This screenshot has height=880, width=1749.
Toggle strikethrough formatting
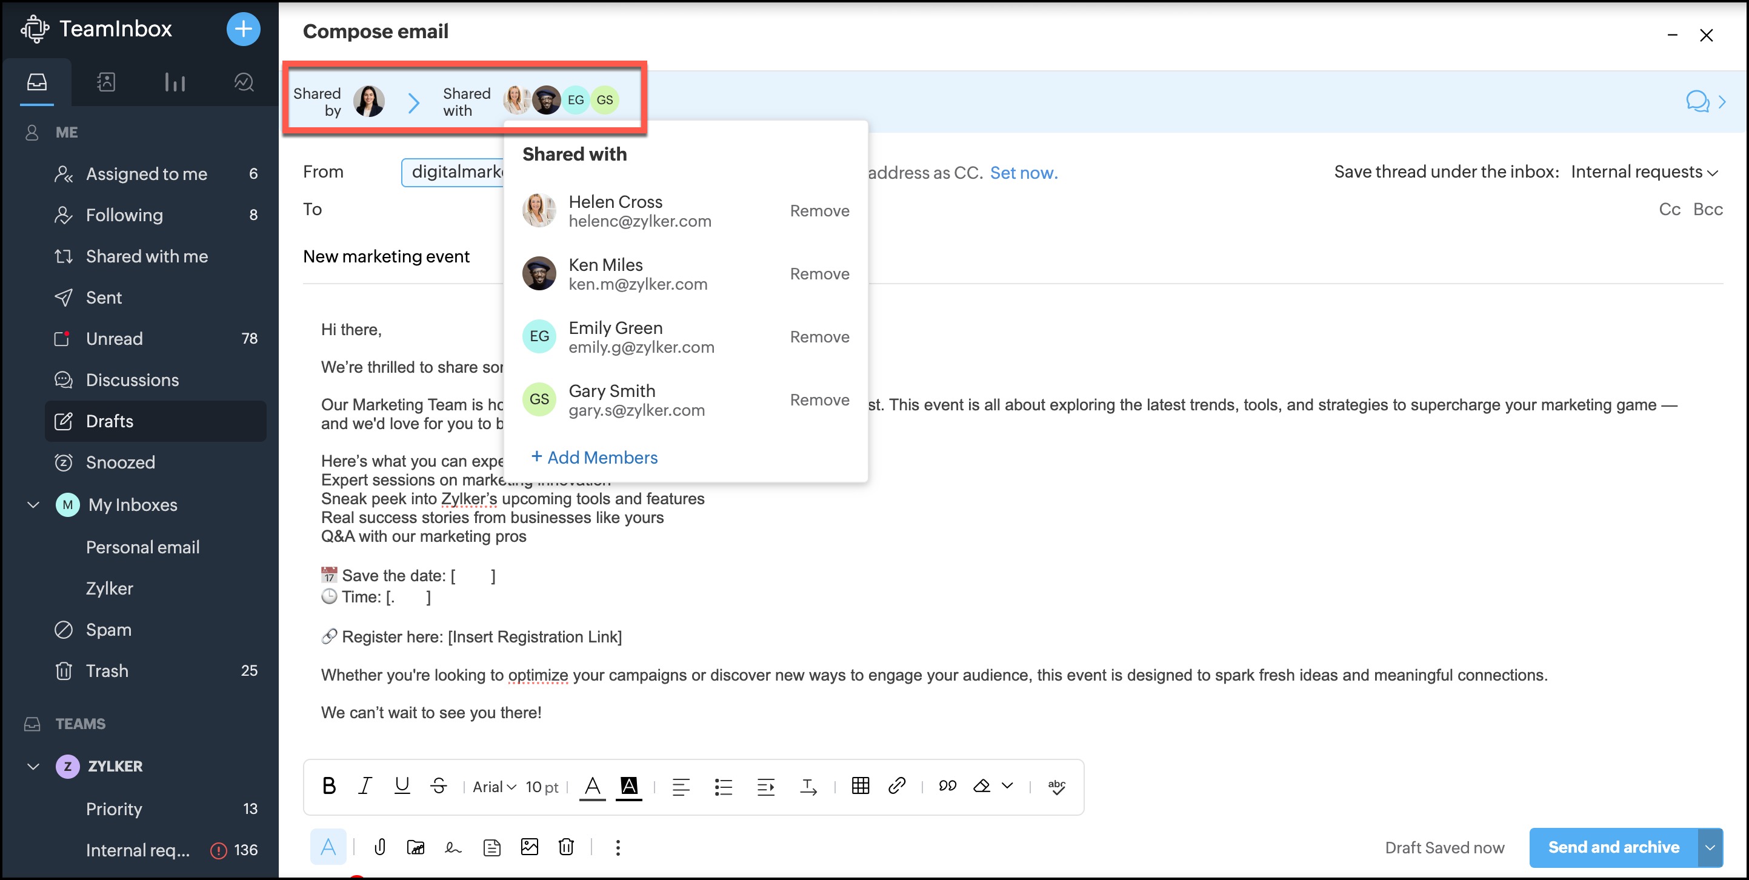(439, 785)
